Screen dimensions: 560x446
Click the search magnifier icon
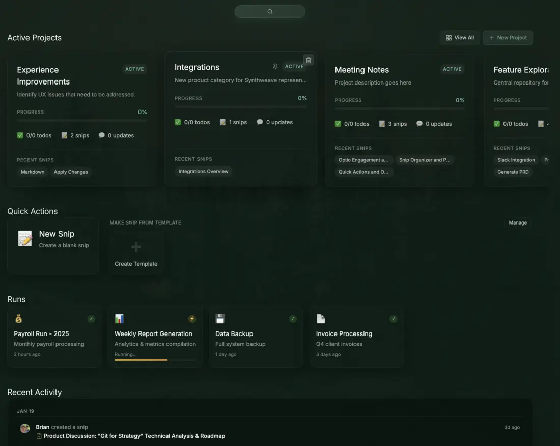pos(270,11)
